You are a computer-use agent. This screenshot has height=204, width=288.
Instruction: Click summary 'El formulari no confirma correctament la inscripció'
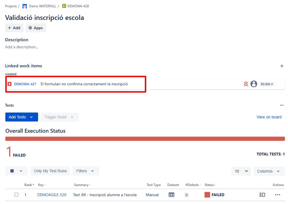(x=84, y=84)
